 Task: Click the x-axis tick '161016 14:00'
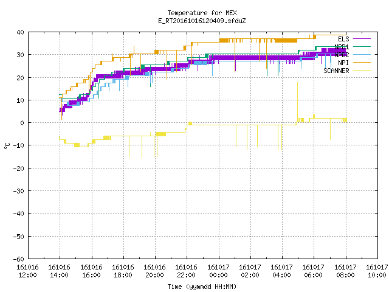tap(60, 271)
